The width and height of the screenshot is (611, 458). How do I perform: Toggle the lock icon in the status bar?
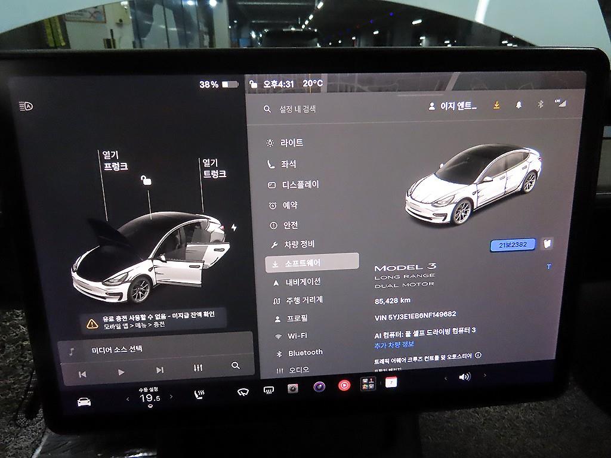click(253, 85)
